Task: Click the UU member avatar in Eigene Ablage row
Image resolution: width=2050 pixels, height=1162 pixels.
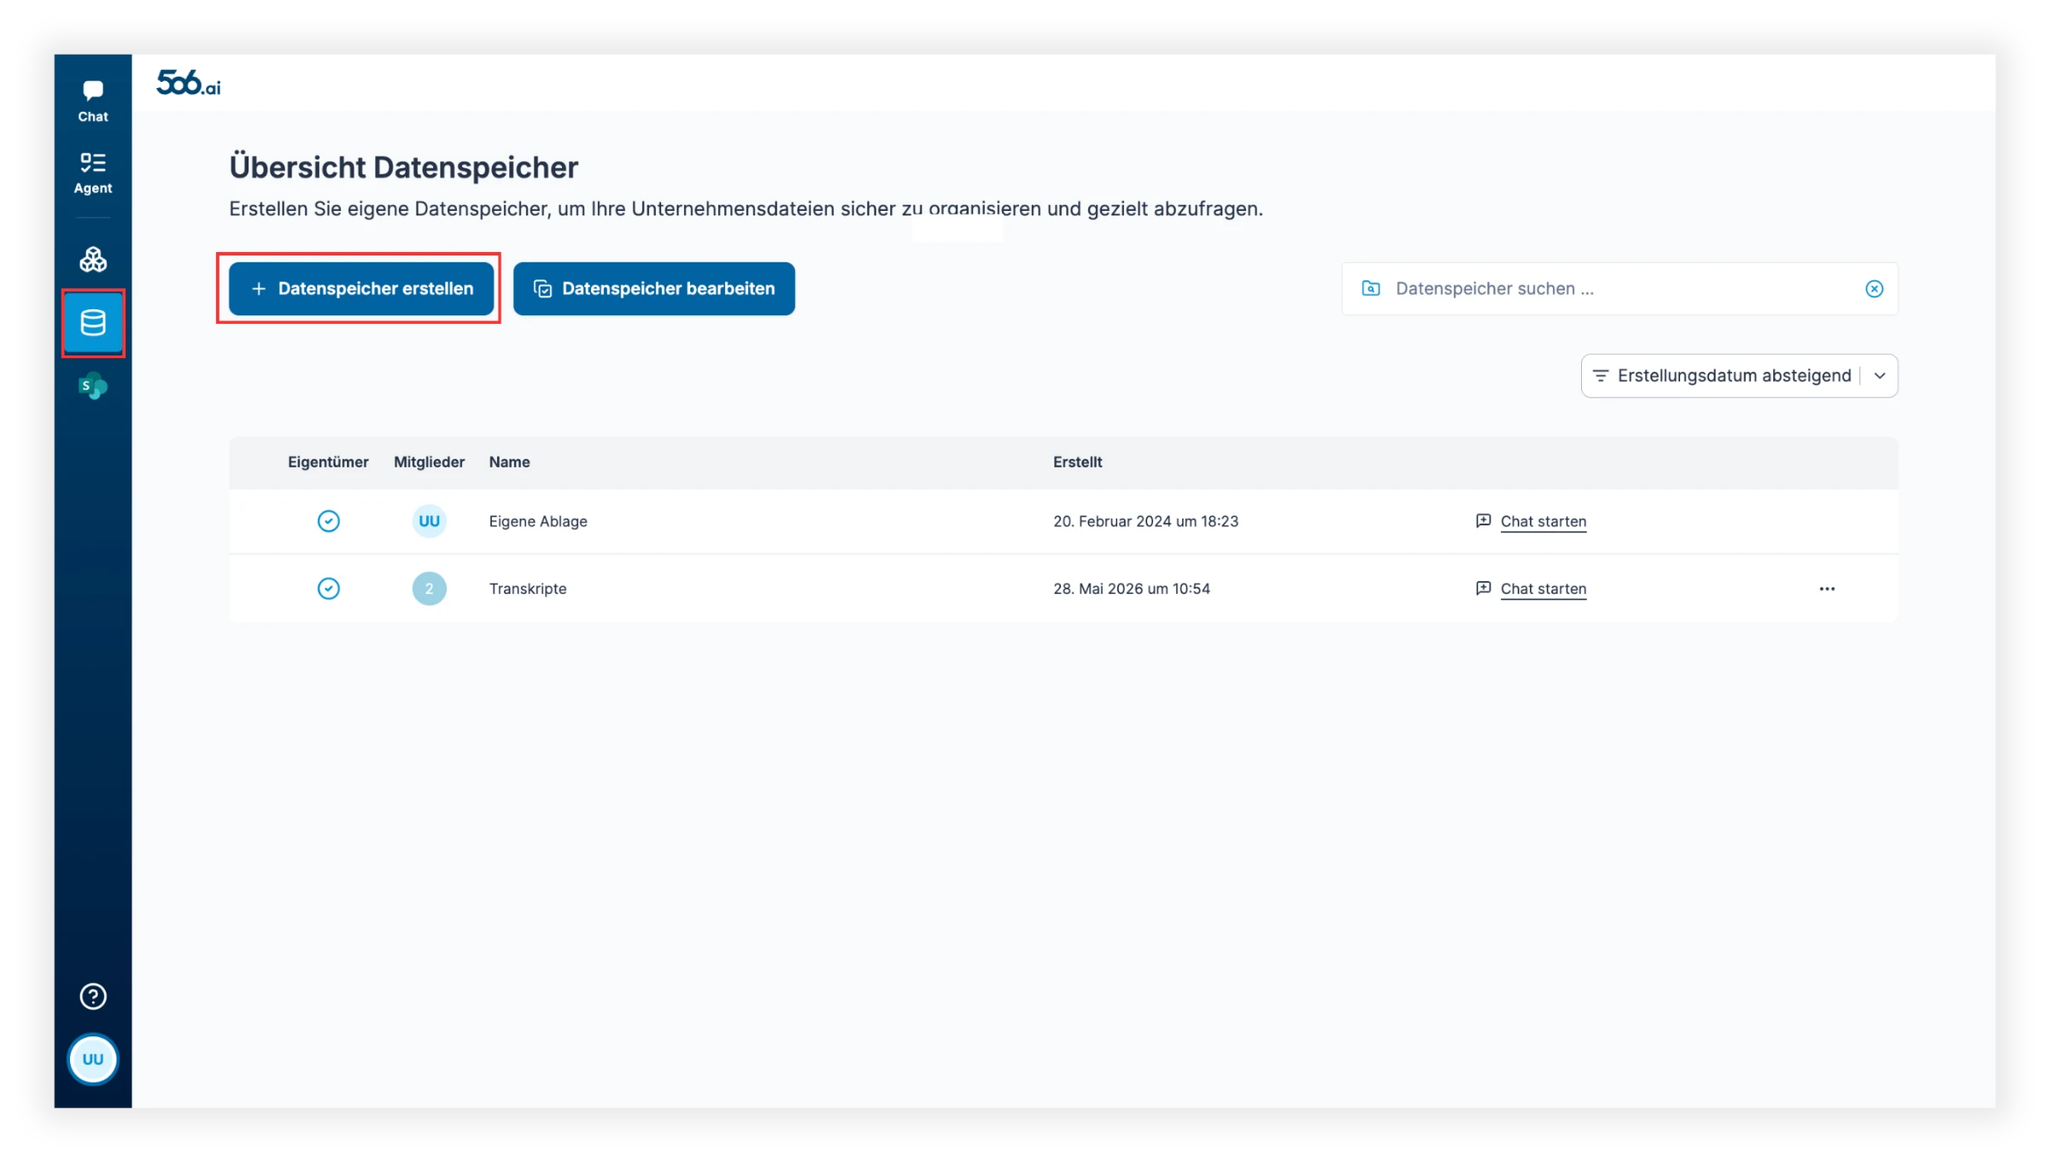Action: 430,521
